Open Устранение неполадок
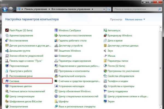Viewport: 164px width, 109px height. coord(69,86)
